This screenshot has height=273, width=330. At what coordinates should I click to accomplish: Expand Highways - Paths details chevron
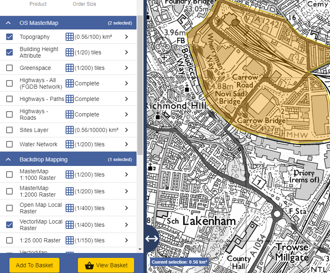[x=127, y=99]
